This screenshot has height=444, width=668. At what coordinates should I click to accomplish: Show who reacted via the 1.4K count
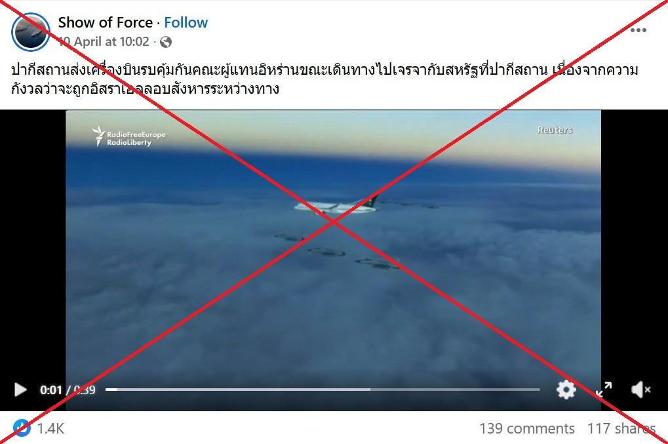click(50, 428)
